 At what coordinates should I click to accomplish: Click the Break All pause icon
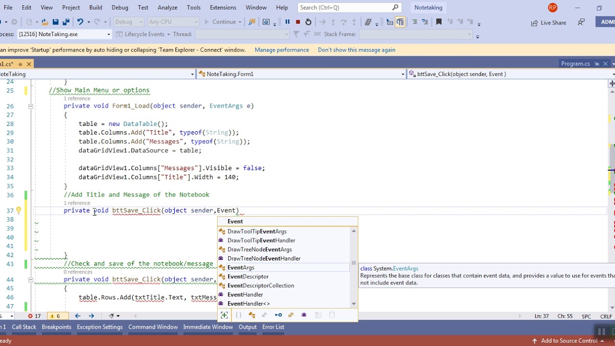pyautogui.click(x=287, y=22)
